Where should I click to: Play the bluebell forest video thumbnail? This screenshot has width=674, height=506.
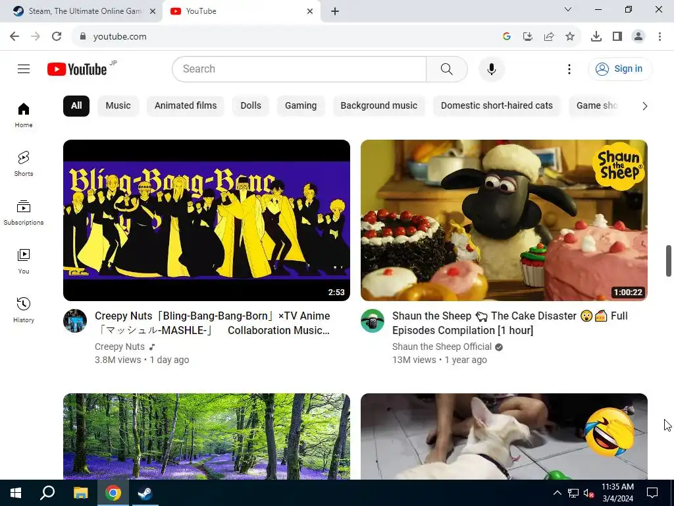(206, 436)
